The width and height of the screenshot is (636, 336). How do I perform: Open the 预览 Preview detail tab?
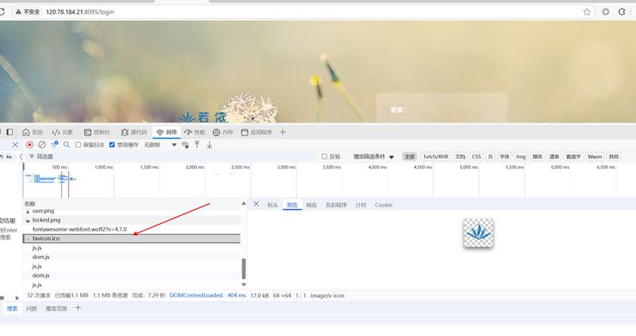292,204
